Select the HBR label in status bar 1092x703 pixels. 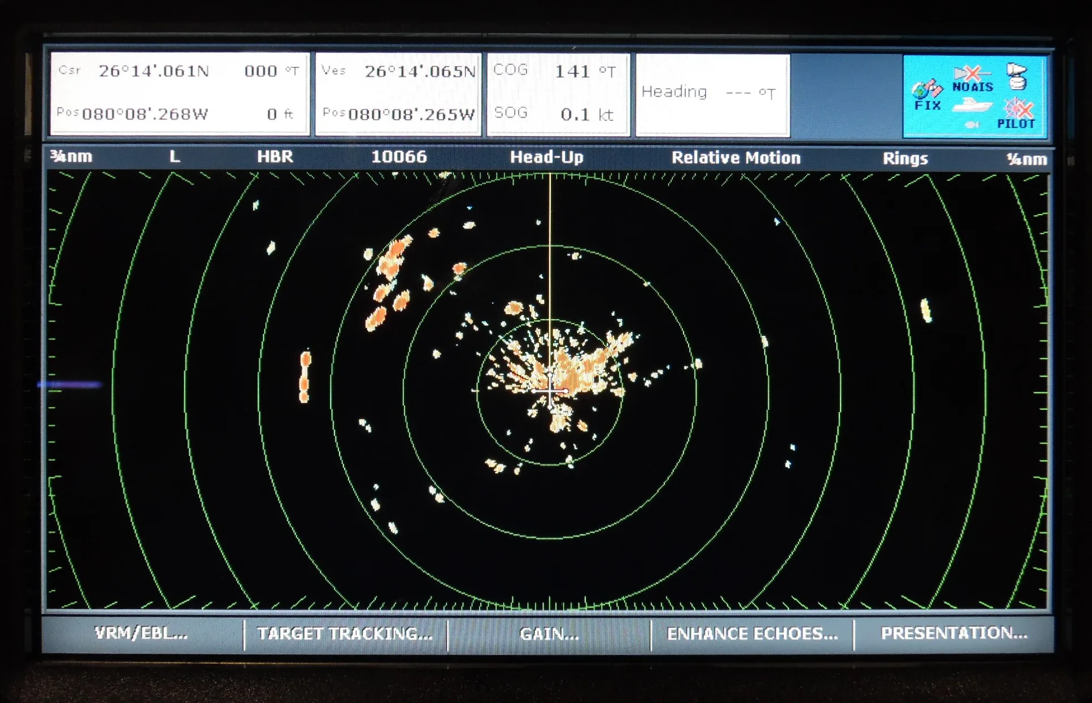pyautogui.click(x=275, y=156)
